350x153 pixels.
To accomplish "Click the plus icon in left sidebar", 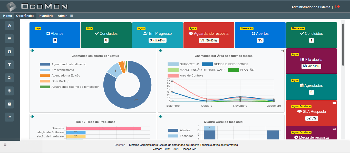I will (x=9, y=52).
